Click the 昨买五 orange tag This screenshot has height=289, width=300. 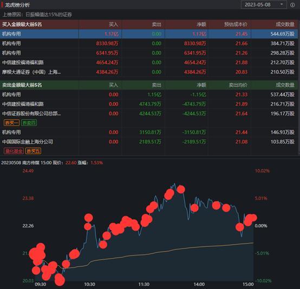33,151
